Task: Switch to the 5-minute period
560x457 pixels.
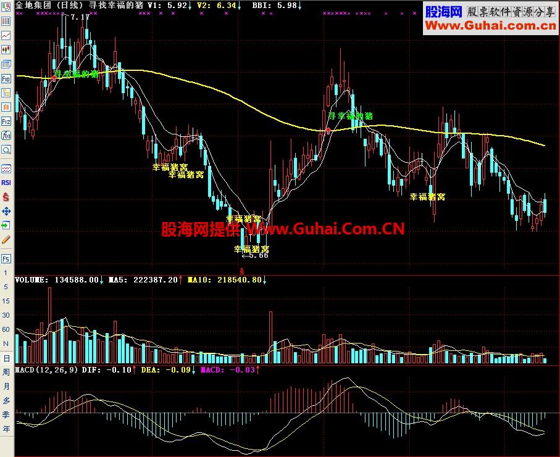Action: [x=6, y=287]
